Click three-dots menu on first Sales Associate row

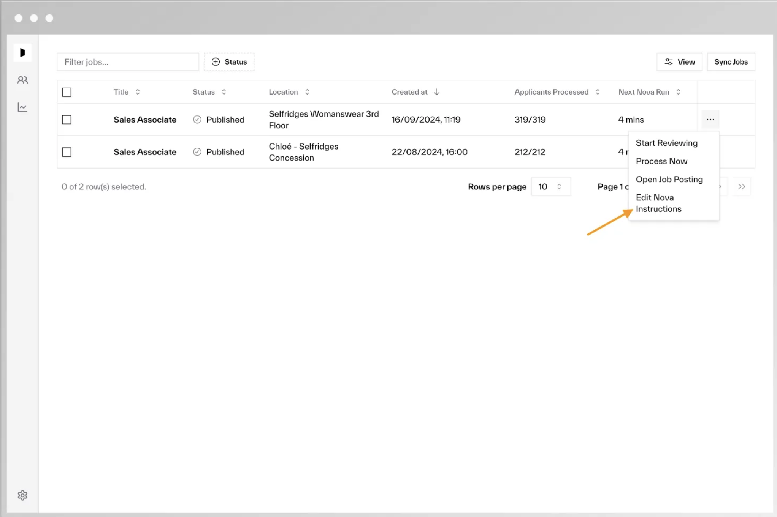710,120
